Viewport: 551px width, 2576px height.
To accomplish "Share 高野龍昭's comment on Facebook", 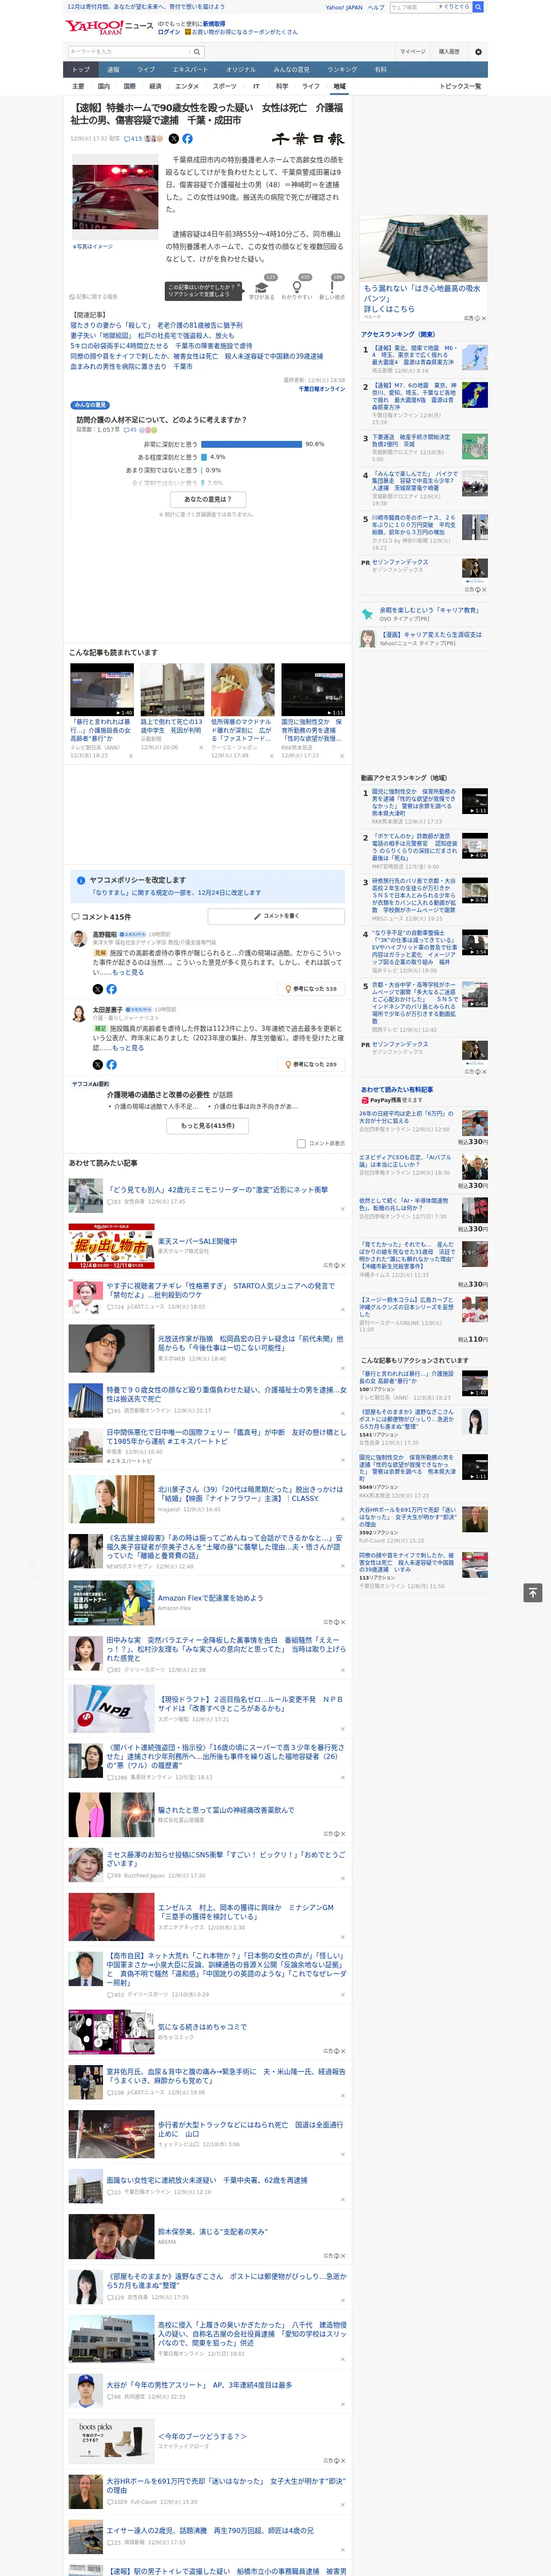I will [x=111, y=989].
